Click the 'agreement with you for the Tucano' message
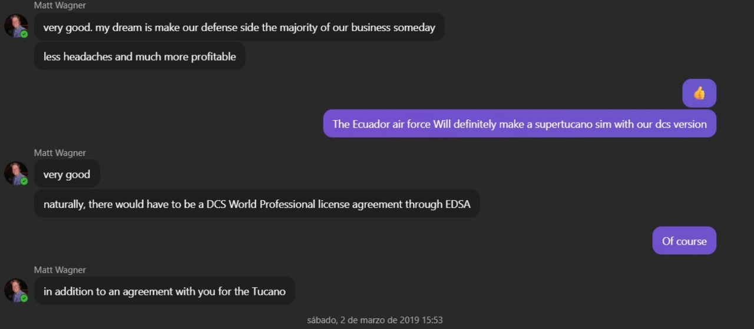 [164, 291]
